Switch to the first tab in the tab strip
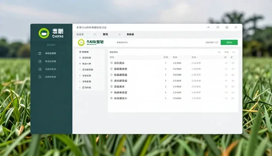 (x=80, y=34)
